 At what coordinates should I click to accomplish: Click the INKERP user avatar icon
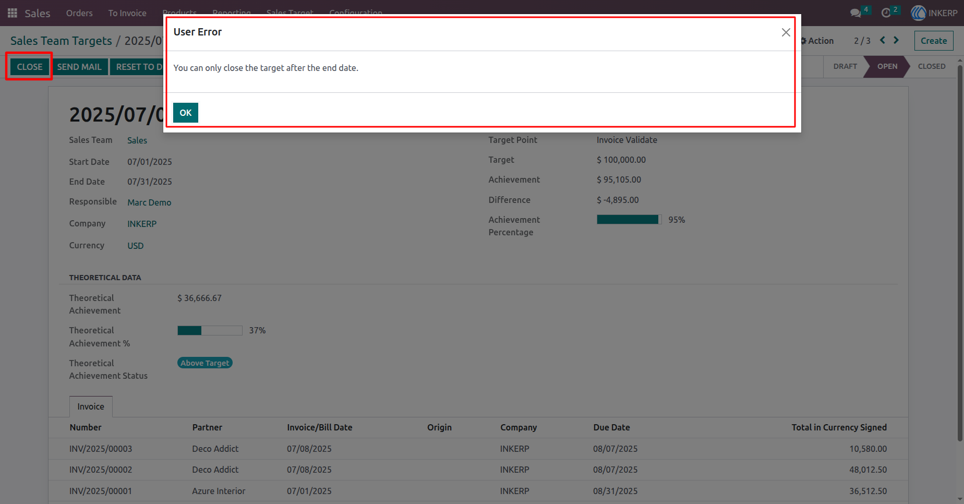click(x=919, y=13)
